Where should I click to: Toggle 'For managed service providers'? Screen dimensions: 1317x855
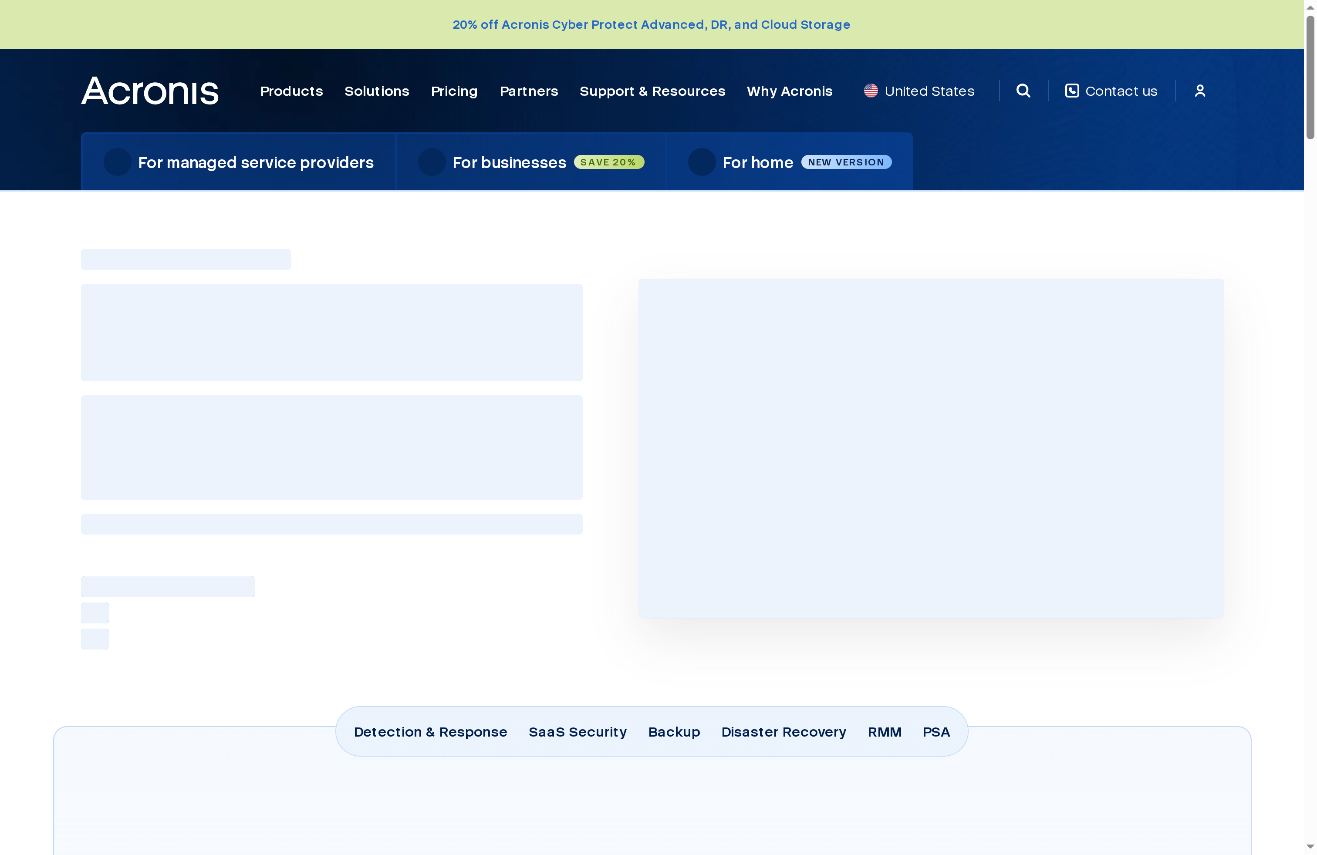117,162
